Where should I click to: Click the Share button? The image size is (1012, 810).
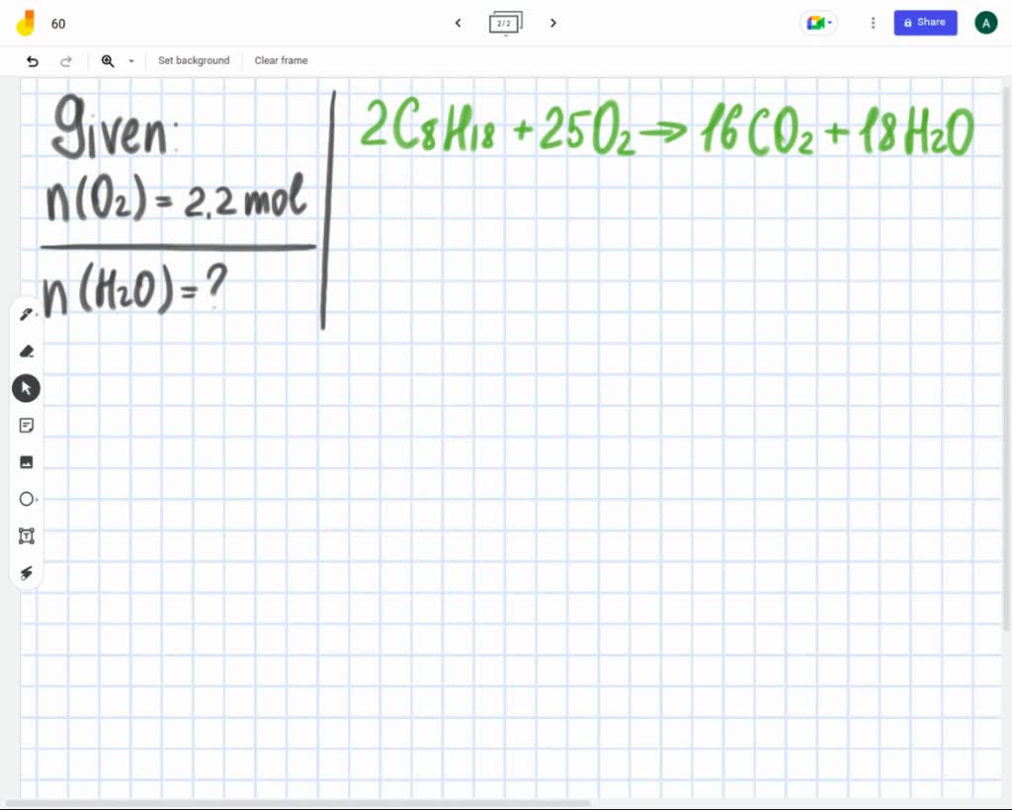(925, 22)
